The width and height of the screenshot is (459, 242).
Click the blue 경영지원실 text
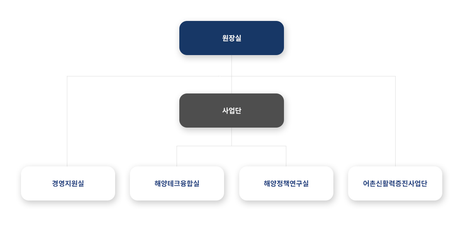tap(68, 183)
